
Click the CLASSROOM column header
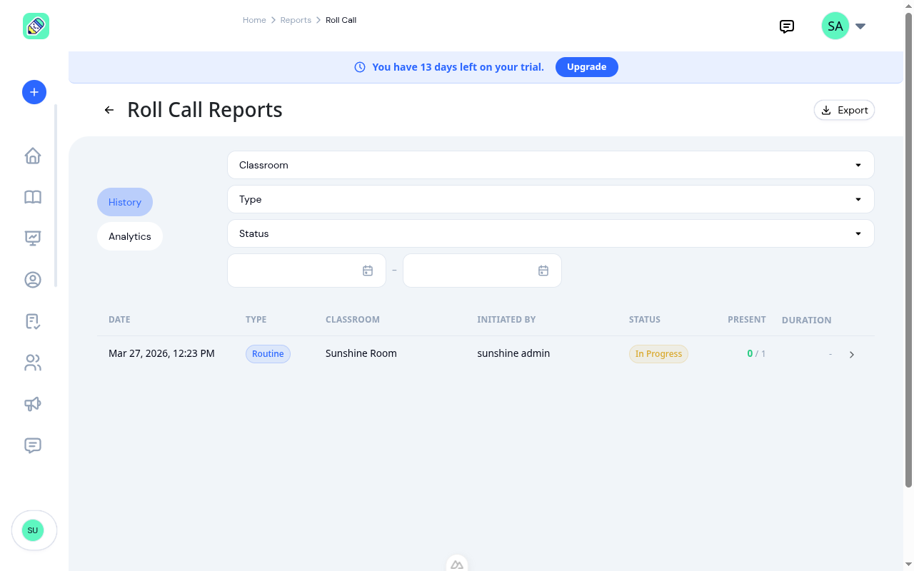click(x=353, y=320)
